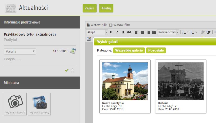The height and width of the screenshot is (123, 216).
Task: Toggle the star featured marker
Action: tap(73, 70)
